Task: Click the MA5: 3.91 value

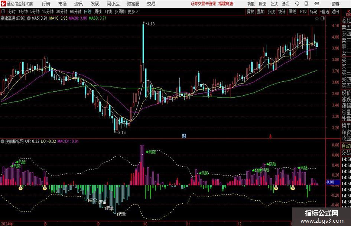Action: click(x=39, y=18)
